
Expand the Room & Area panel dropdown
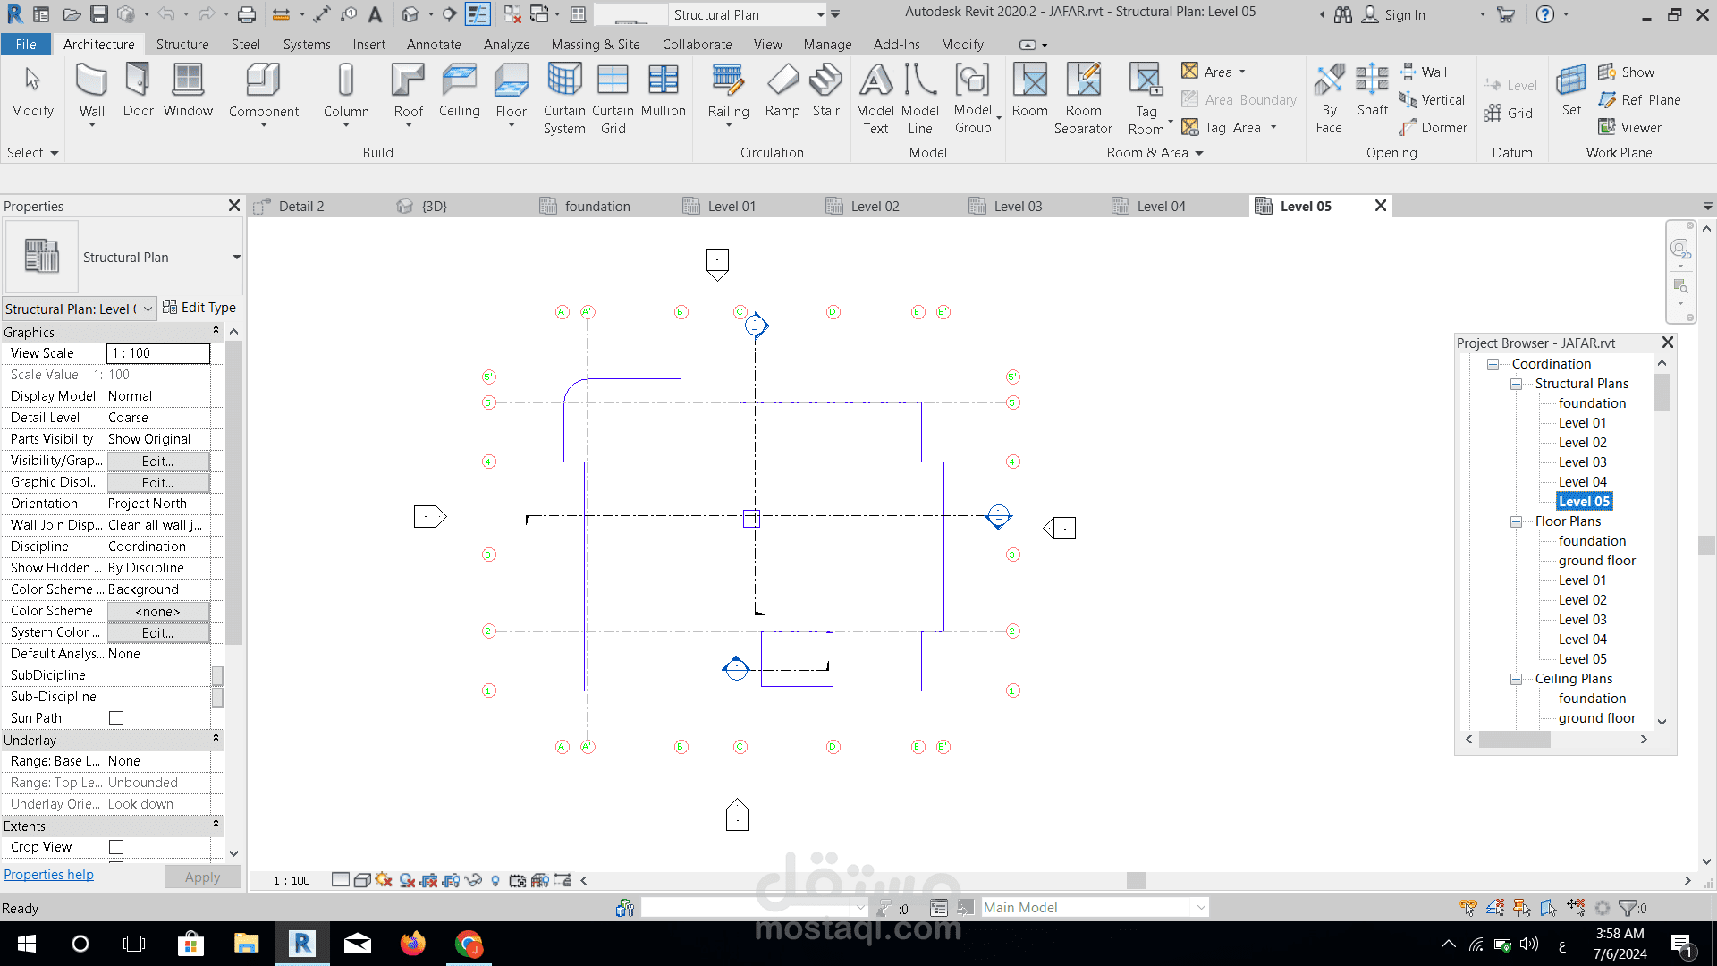1155,153
